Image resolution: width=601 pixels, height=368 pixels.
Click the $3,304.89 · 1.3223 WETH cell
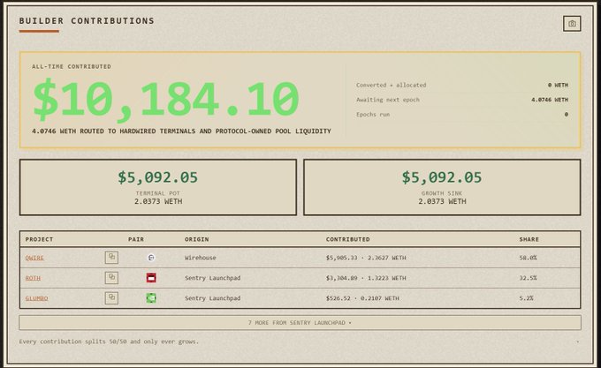pos(366,278)
